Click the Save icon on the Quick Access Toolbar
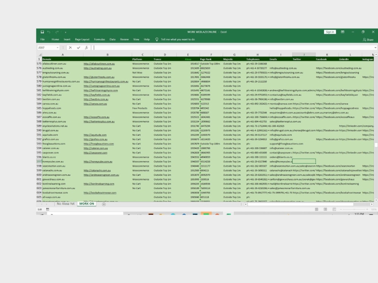This screenshot has height=283, width=378. pos(42,32)
